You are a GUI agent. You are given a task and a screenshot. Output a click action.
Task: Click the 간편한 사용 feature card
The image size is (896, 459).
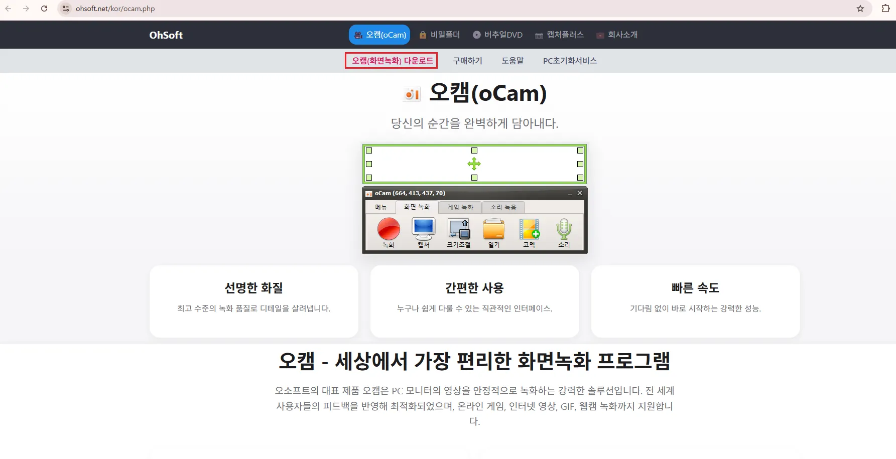[x=475, y=301]
